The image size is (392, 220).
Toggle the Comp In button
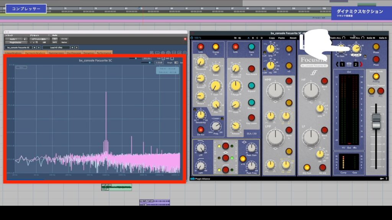[216, 47]
